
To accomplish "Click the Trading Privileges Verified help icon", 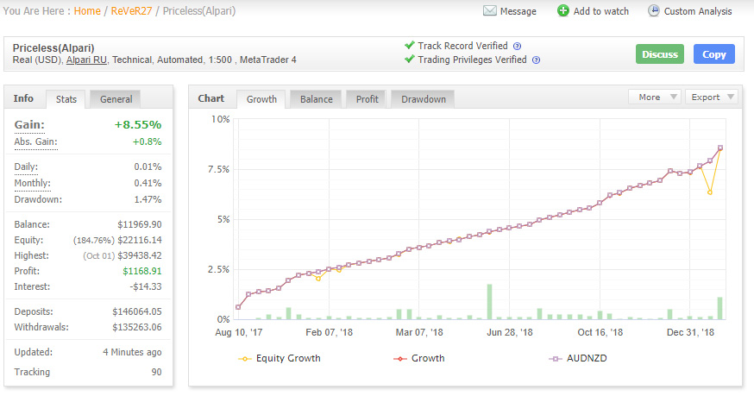I will (536, 60).
